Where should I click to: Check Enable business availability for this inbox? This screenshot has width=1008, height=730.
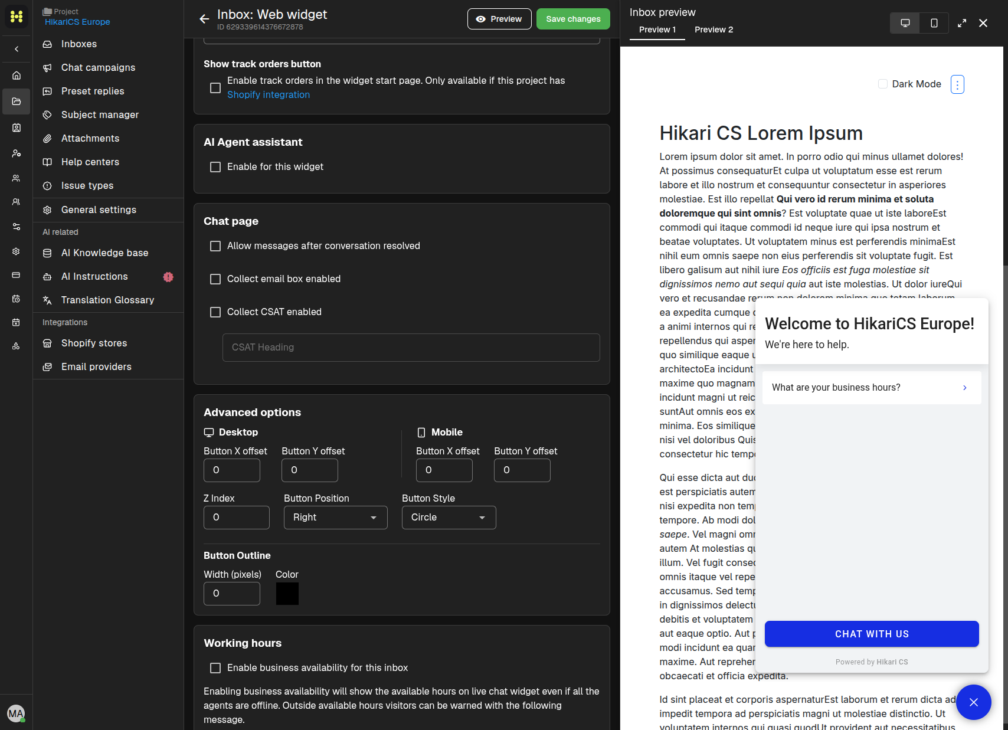click(215, 668)
